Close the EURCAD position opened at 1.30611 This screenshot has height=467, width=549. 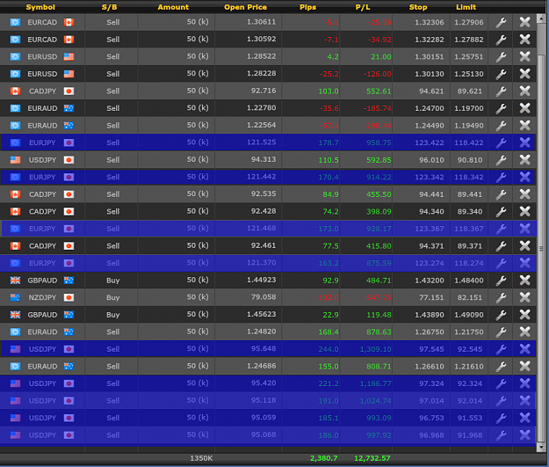tap(524, 23)
